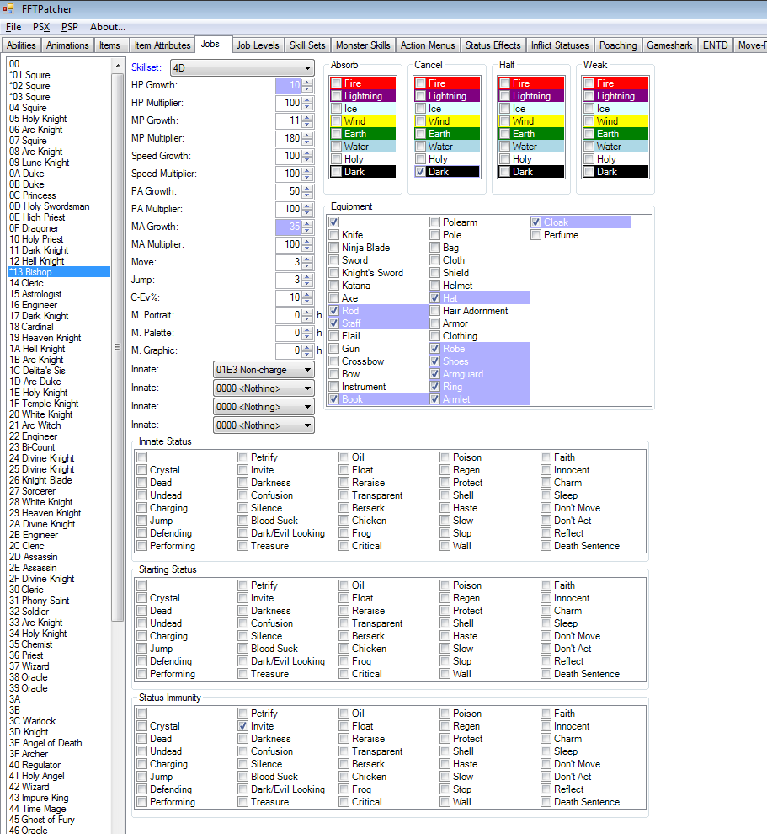Check Starting Status Haste checkbox

coord(445,636)
